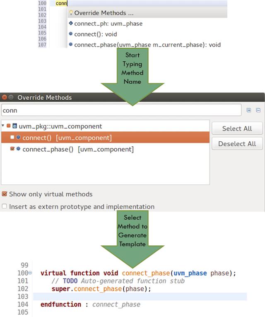This screenshot has height=317, width=265.
Task: Click the diamond icon beside connect_ph
Action: pyautogui.click(x=71, y=23)
